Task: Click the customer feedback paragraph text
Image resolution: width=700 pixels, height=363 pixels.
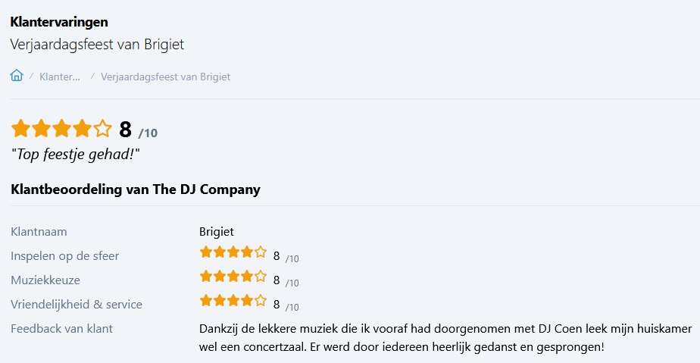Action: (x=445, y=338)
